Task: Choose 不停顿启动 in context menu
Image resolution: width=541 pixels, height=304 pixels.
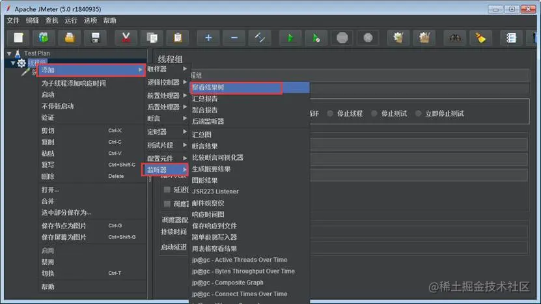Action: click(x=92, y=106)
